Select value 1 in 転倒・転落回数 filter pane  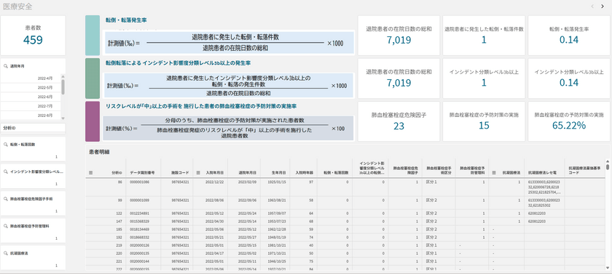click(33, 157)
